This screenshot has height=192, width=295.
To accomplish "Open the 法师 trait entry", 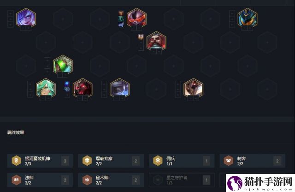I will pyautogui.click(x=40, y=180).
